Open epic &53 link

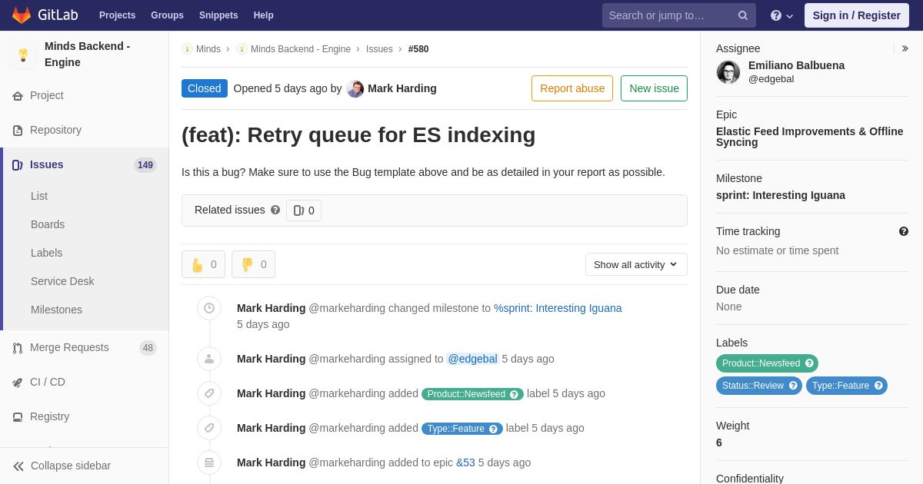point(465,462)
